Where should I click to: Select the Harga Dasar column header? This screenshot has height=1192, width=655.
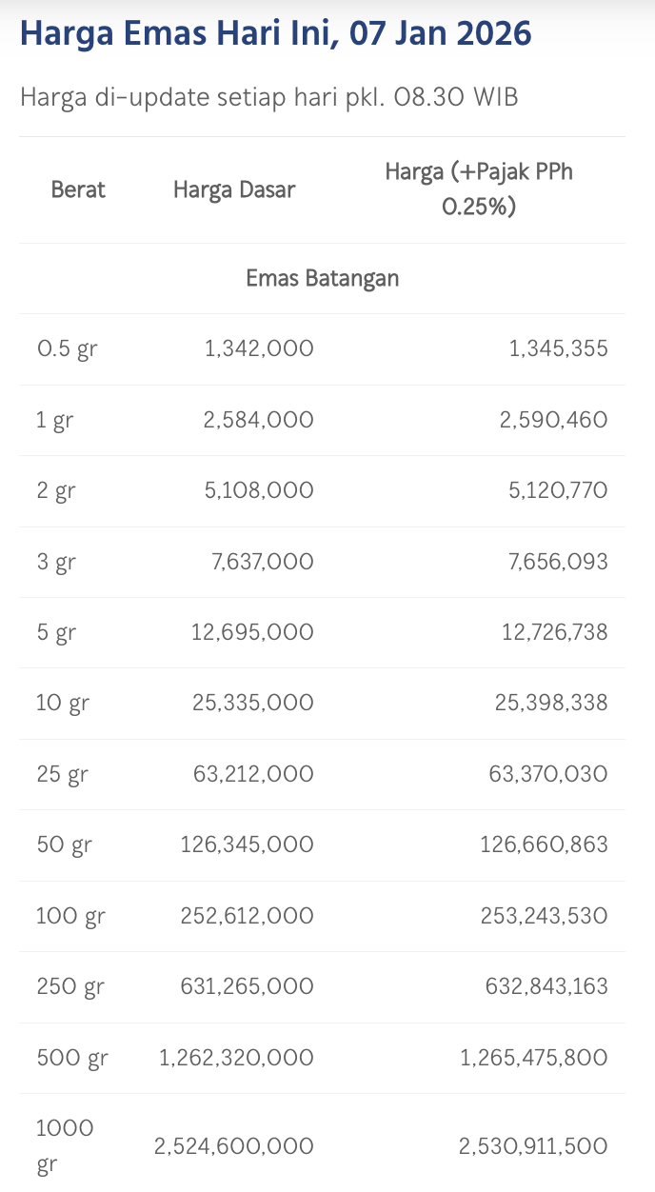click(234, 189)
